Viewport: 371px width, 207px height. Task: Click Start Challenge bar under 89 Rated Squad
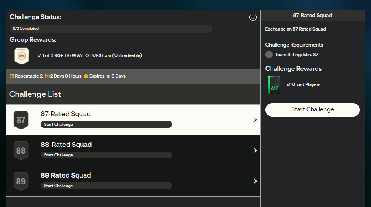point(106,186)
